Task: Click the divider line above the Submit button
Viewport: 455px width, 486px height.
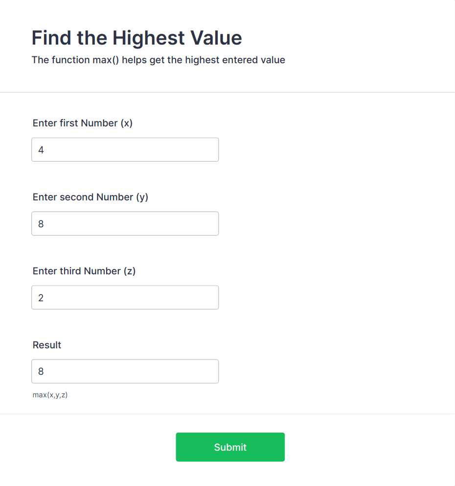Action: tap(227, 414)
